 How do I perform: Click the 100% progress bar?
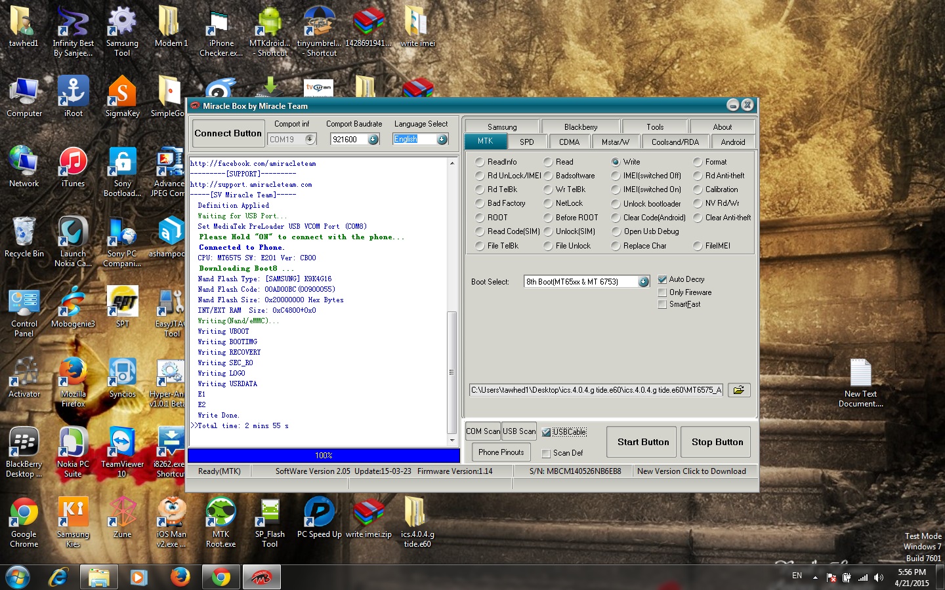[x=324, y=456]
